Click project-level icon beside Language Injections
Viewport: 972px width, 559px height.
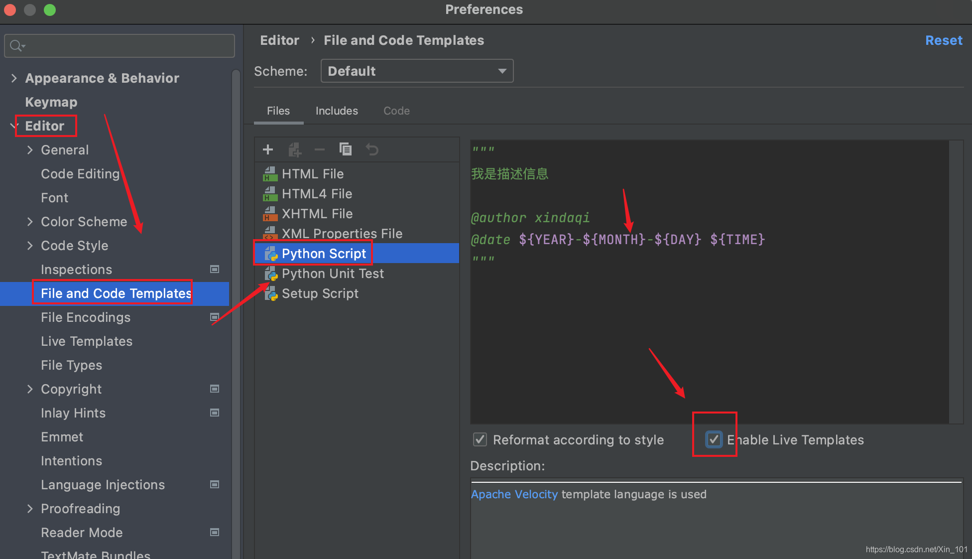point(215,484)
